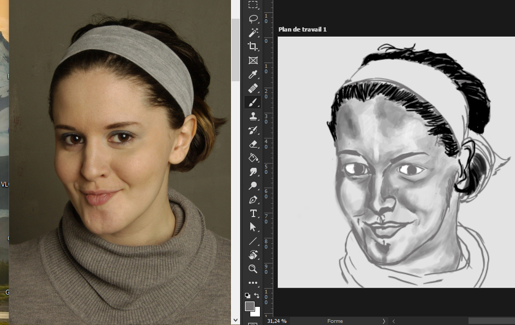
Task: Select the 'Plan de travail 1' artboard label
Action: (302, 29)
